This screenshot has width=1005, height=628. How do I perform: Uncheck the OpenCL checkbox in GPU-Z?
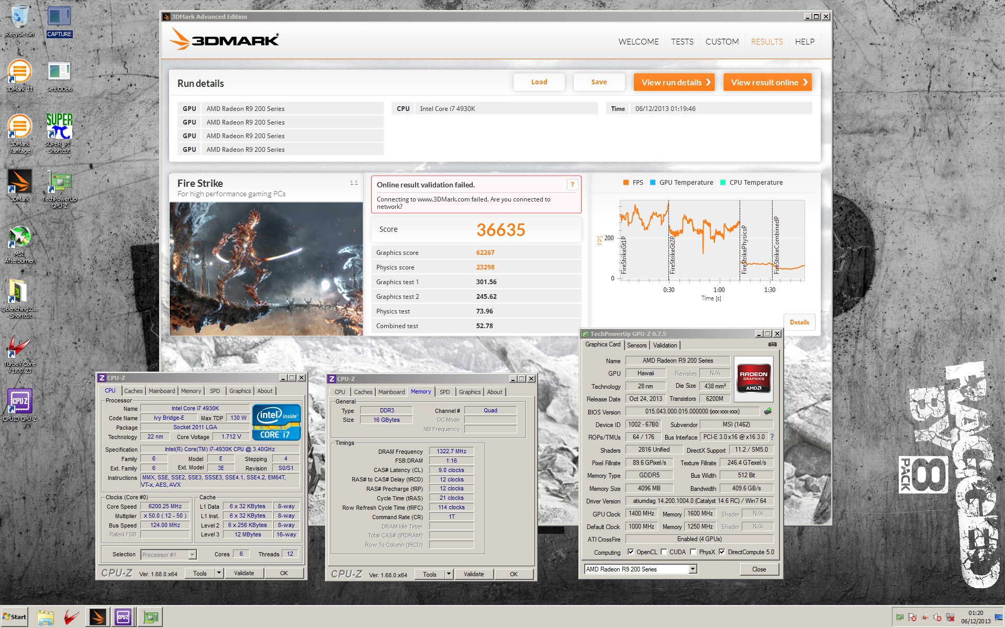click(x=631, y=552)
